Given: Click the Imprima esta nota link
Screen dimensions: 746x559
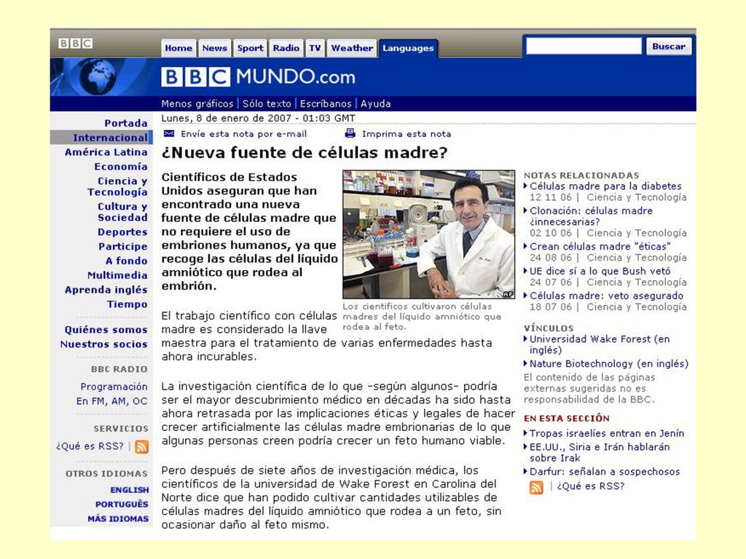Looking at the screenshot, I should click(407, 134).
